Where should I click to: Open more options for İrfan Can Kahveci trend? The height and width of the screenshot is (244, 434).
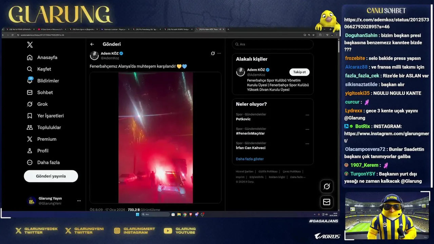click(307, 144)
